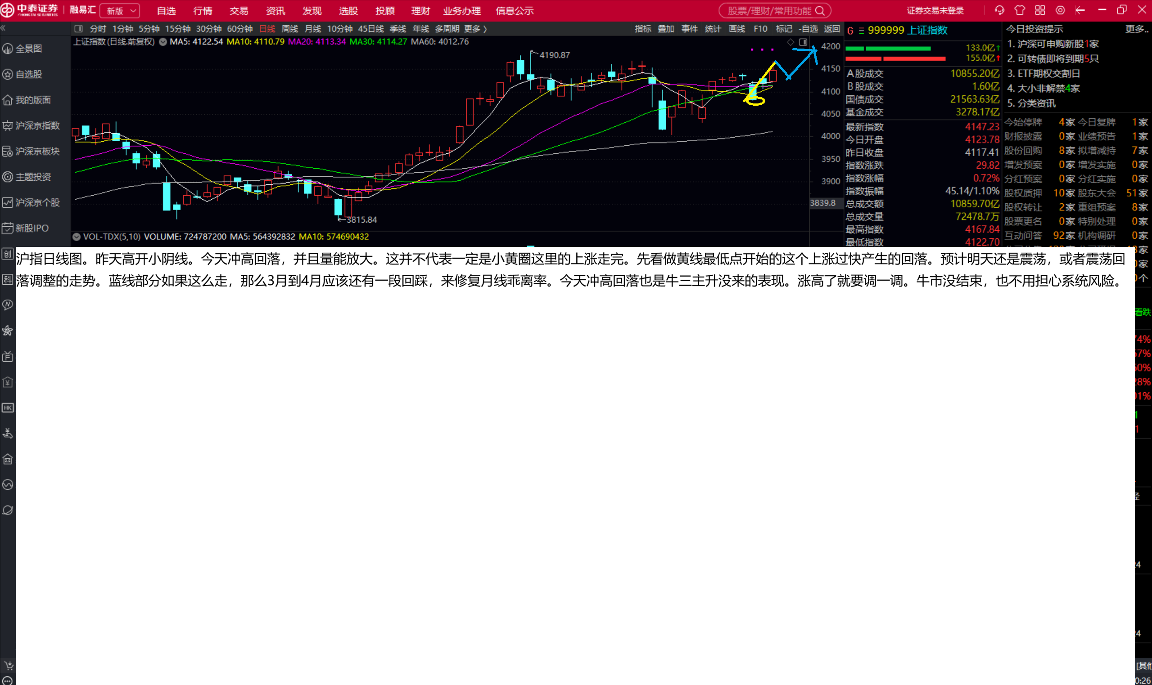Screen dimensions: 1152x685
Task: Click 全景图 sidebar icon
Action: click(8, 49)
